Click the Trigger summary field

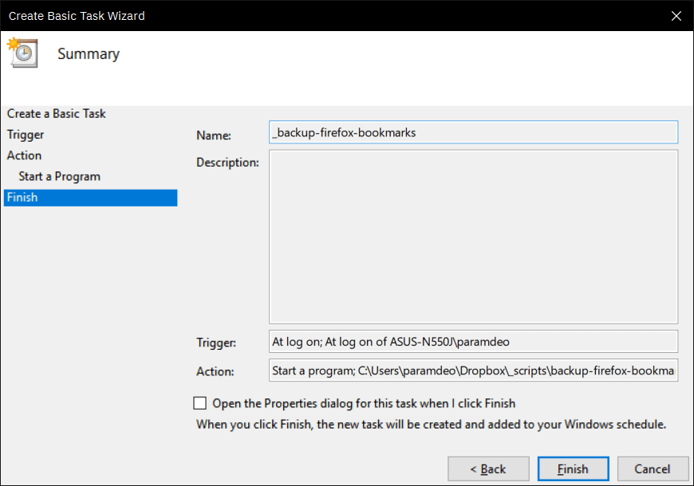coord(473,341)
